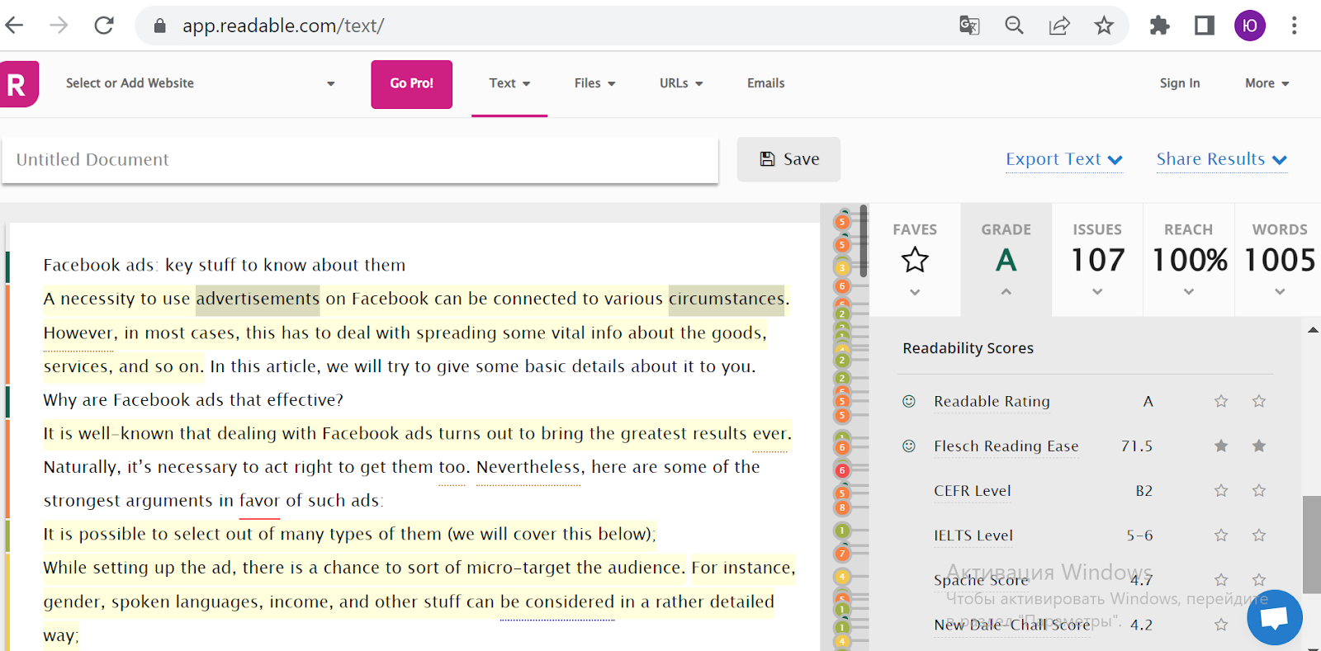Click the smiley beside Readable Rating

pyautogui.click(x=909, y=401)
